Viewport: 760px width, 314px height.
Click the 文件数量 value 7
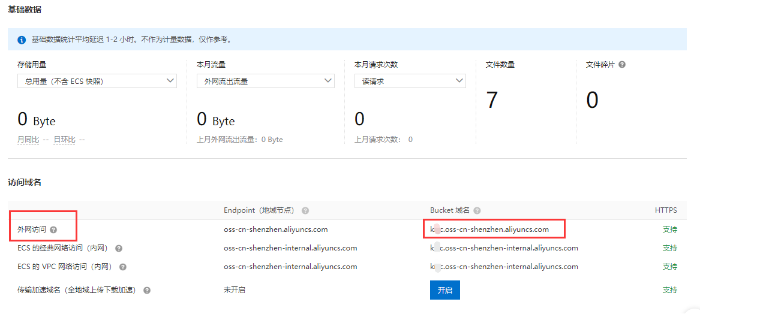click(492, 100)
